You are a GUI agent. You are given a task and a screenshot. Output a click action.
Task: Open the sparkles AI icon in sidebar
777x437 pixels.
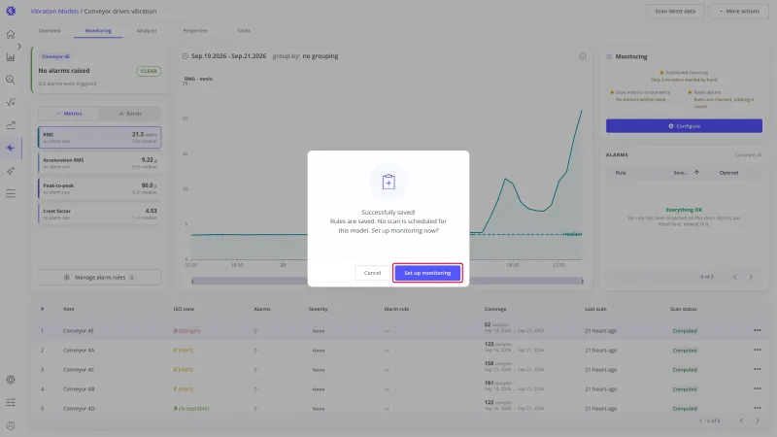click(x=11, y=171)
